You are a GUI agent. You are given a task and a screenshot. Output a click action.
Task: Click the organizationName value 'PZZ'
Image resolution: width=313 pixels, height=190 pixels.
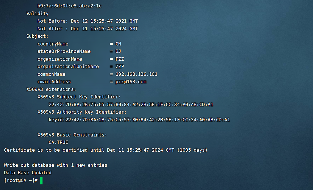point(120,59)
